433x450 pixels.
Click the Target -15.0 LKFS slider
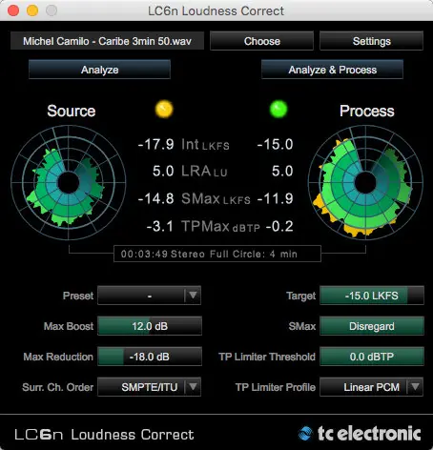click(371, 296)
